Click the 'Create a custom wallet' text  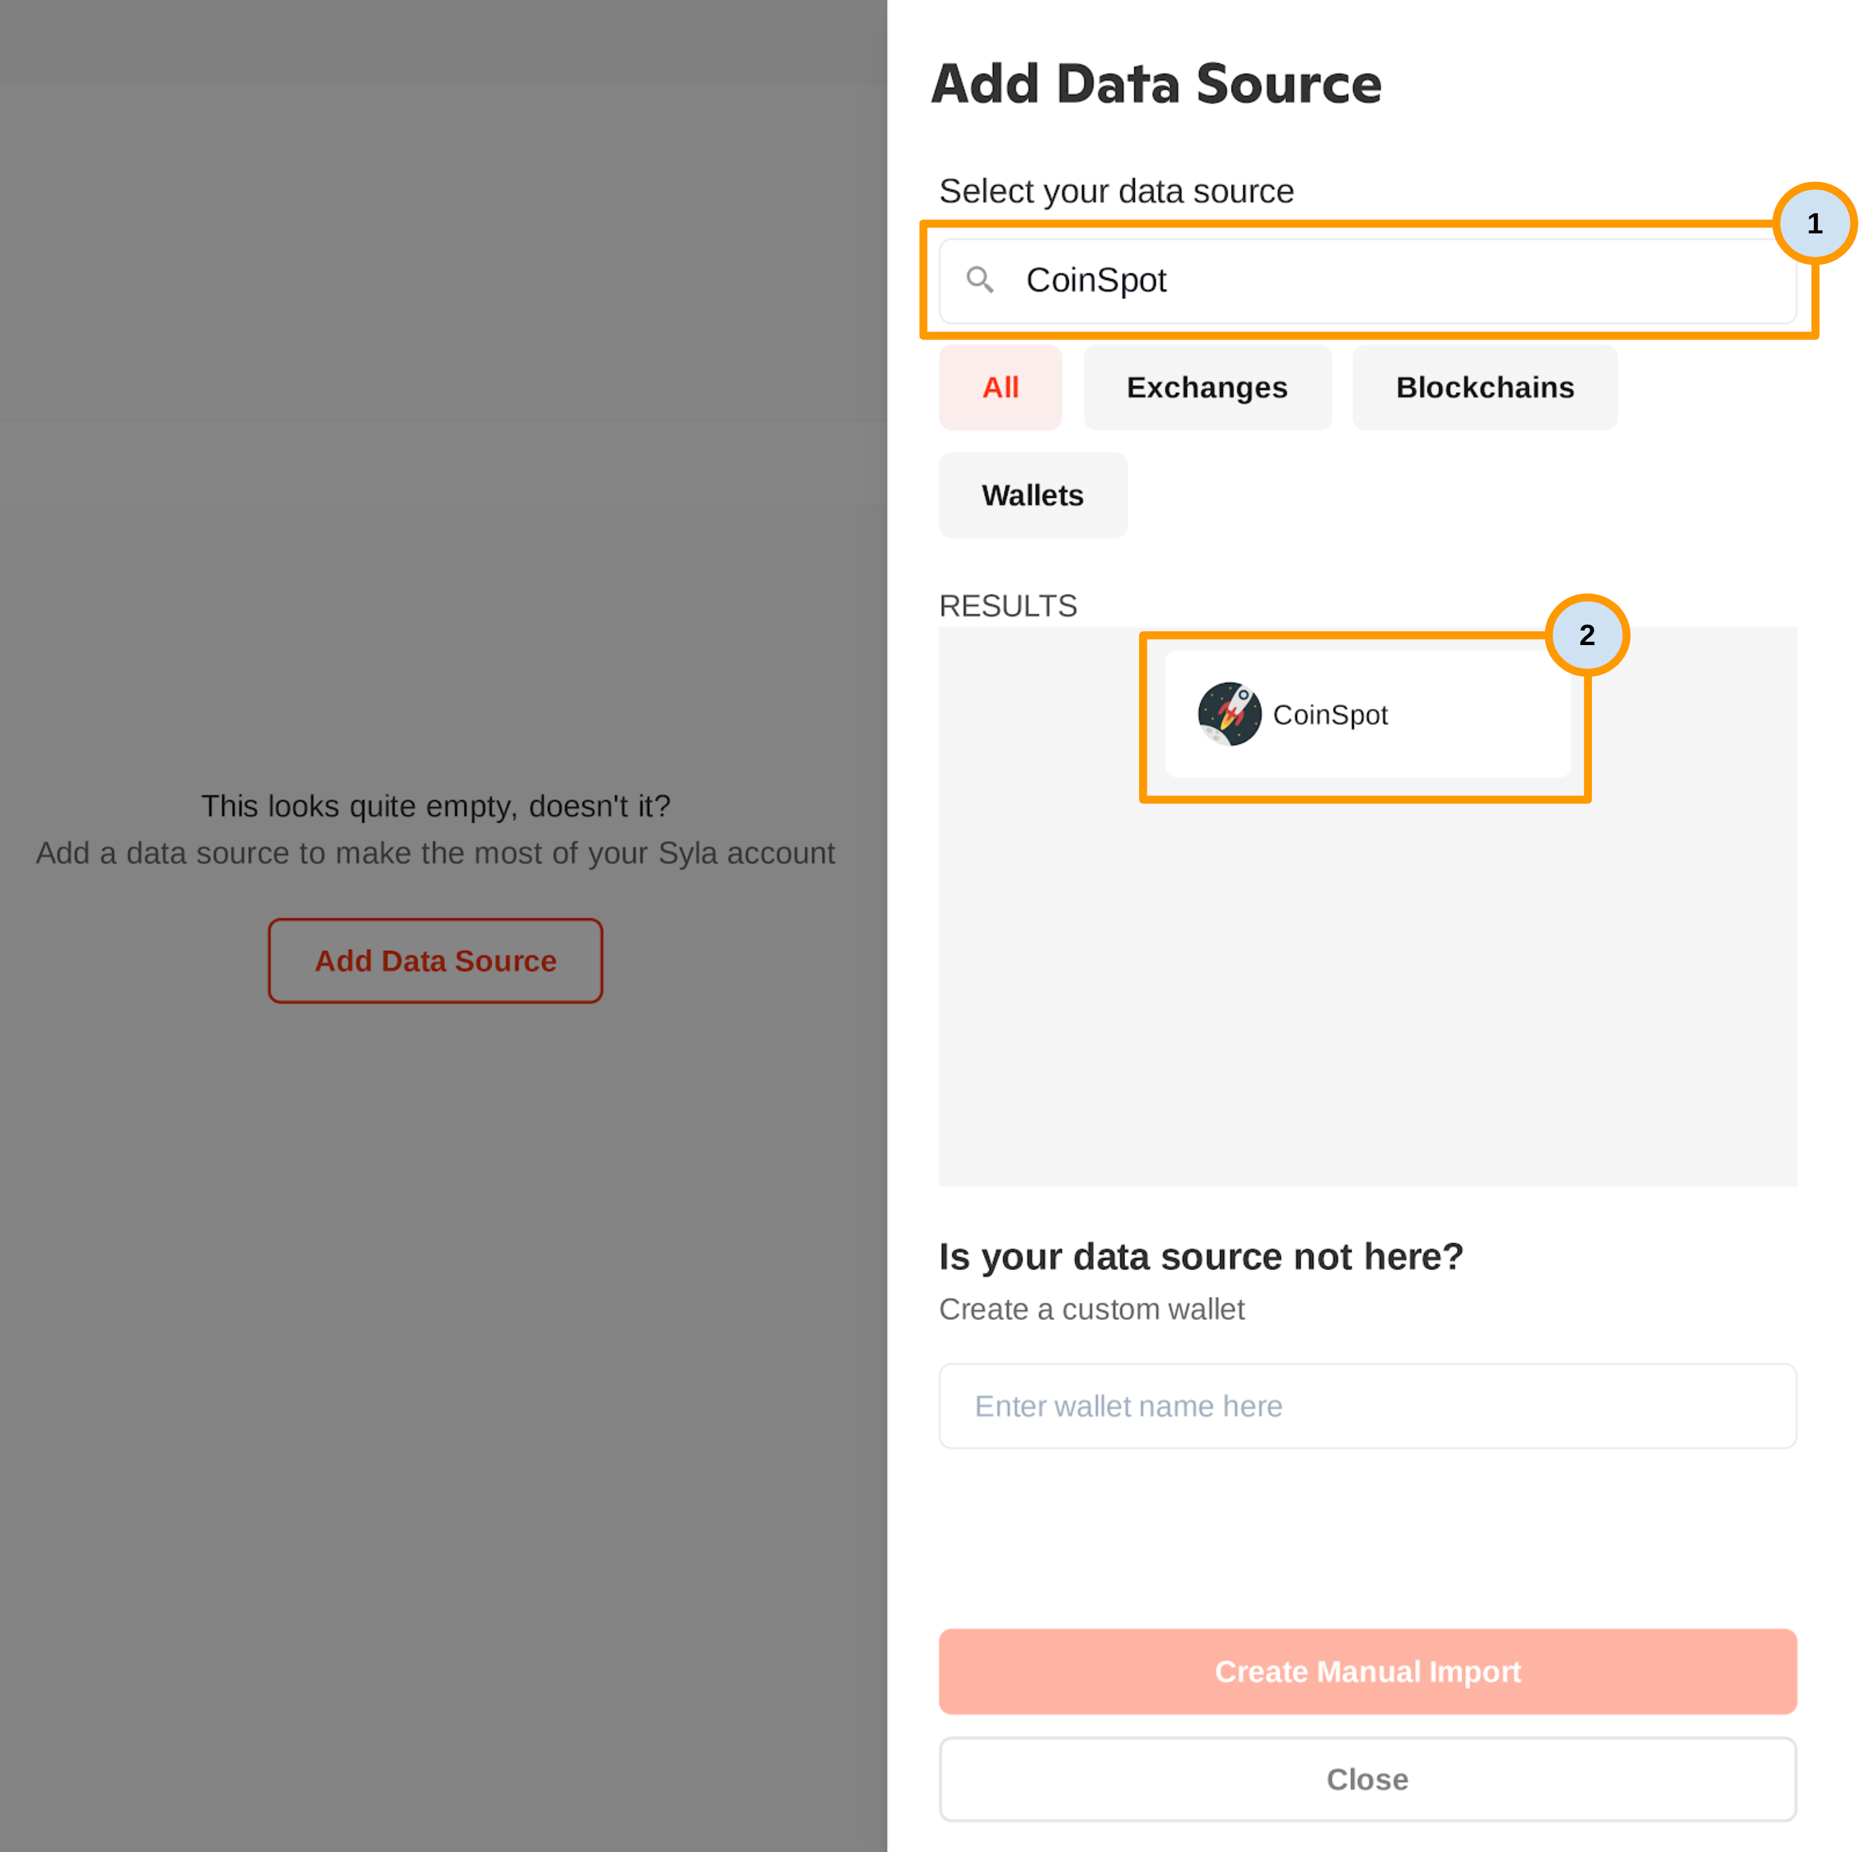(1091, 1308)
